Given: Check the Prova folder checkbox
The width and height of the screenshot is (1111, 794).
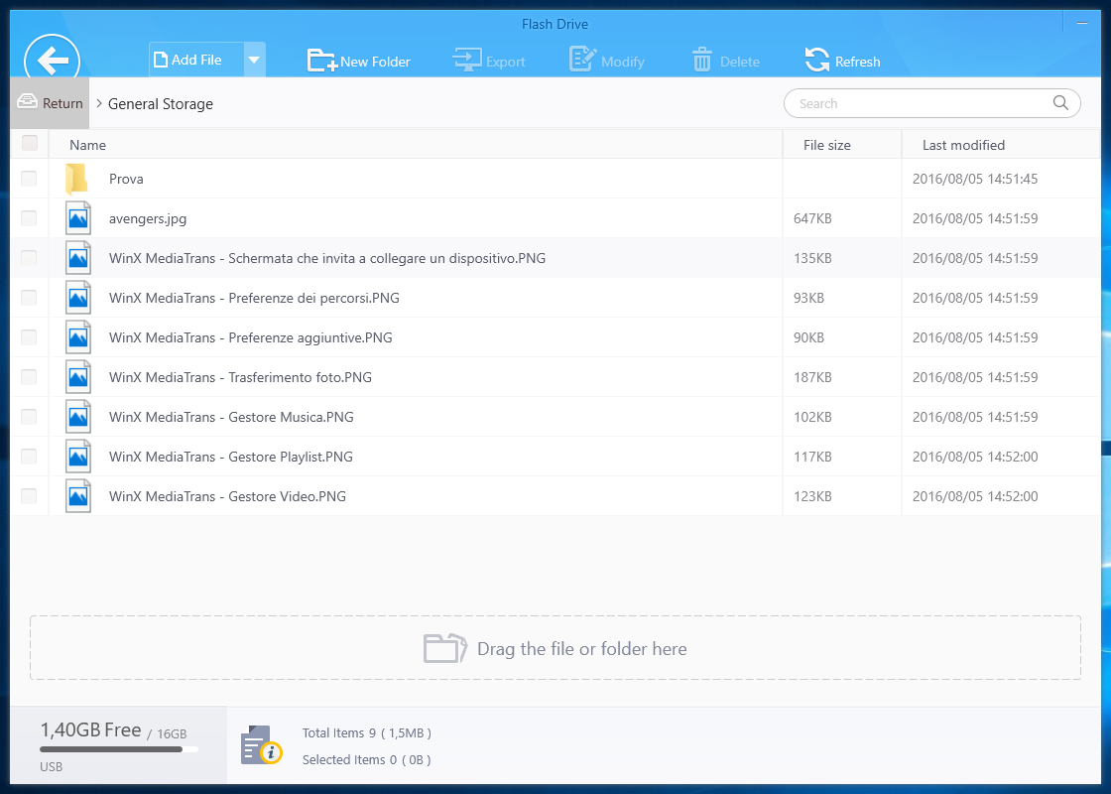Looking at the screenshot, I should click(x=29, y=179).
